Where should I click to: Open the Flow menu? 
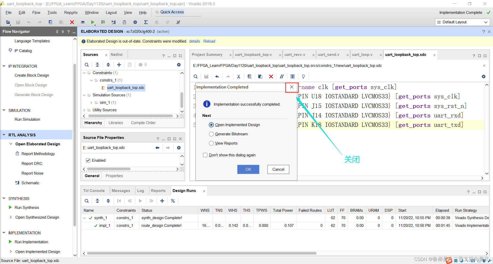[x=36, y=13]
